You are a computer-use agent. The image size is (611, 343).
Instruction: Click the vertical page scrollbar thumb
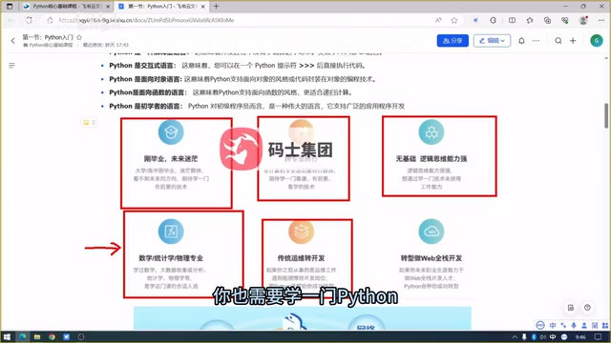606,115
